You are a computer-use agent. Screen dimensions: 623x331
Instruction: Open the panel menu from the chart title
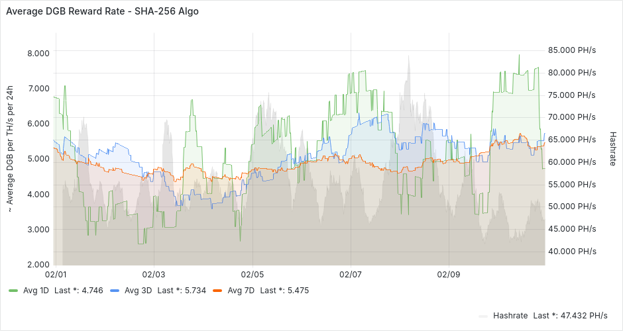(101, 11)
